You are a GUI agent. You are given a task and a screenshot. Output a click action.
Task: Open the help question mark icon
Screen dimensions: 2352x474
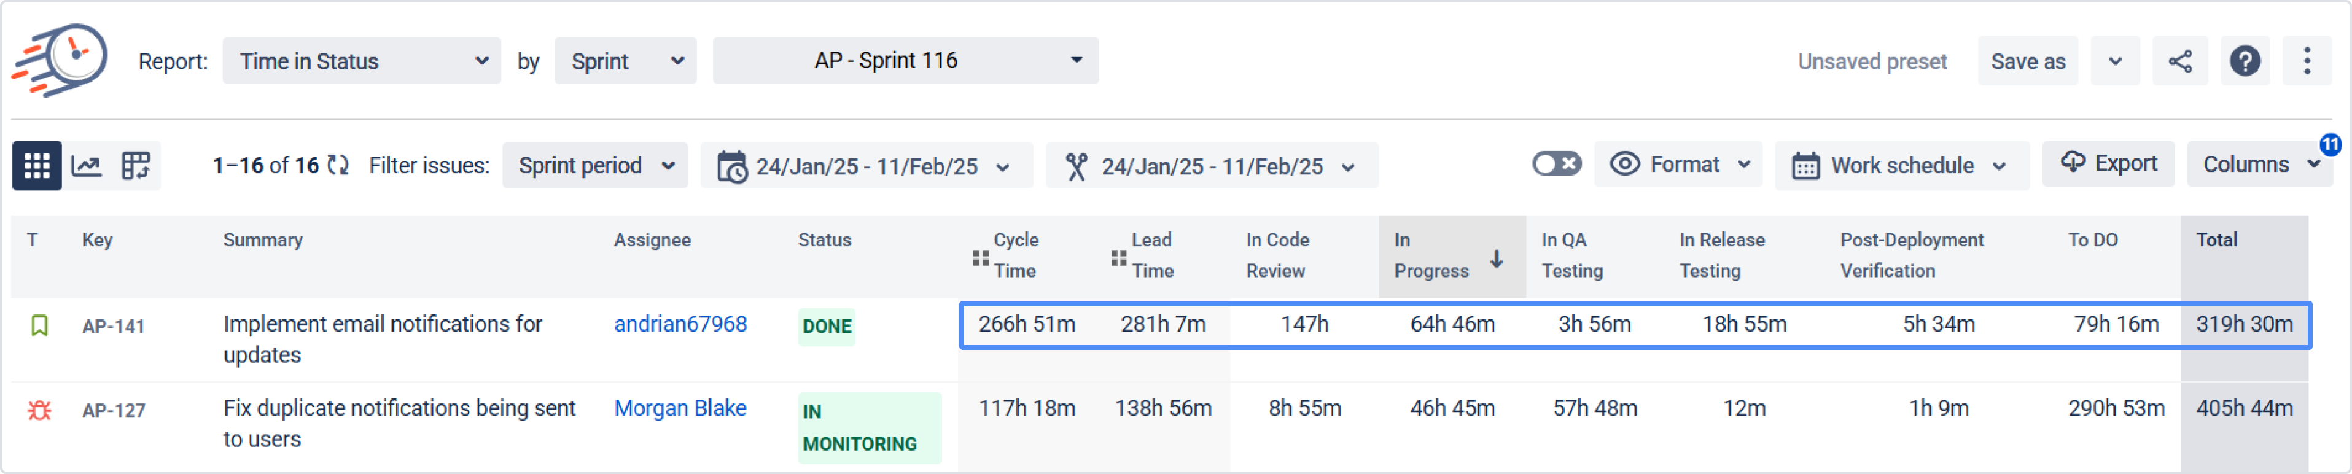(x=2245, y=61)
